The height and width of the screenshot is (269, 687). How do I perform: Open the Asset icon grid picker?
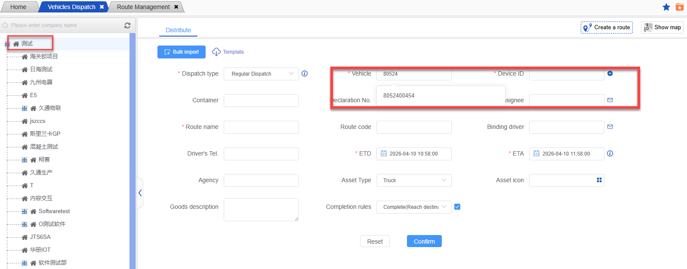(599, 180)
